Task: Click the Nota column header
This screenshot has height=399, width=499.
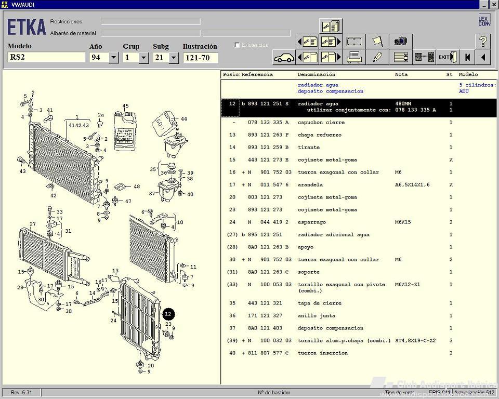Action: coord(401,74)
